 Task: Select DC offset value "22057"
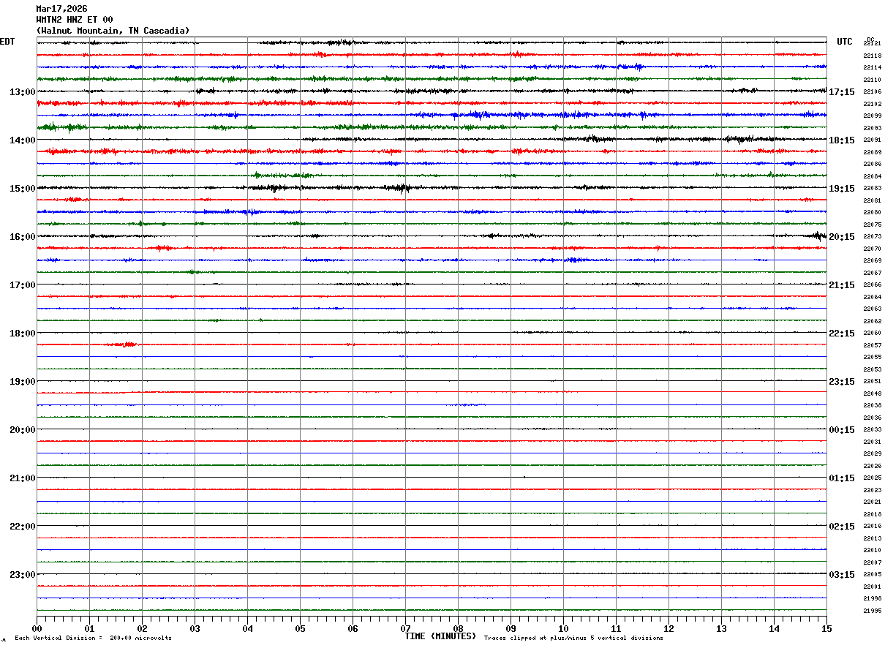[x=873, y=345]
